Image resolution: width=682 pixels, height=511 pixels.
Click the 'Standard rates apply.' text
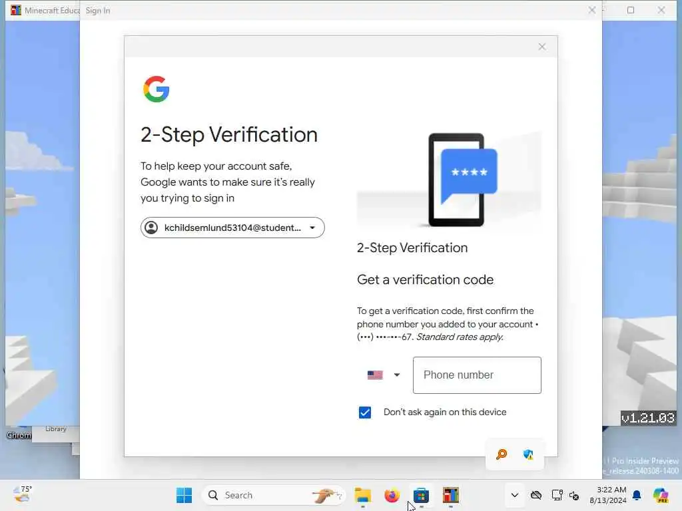point(460,337)
